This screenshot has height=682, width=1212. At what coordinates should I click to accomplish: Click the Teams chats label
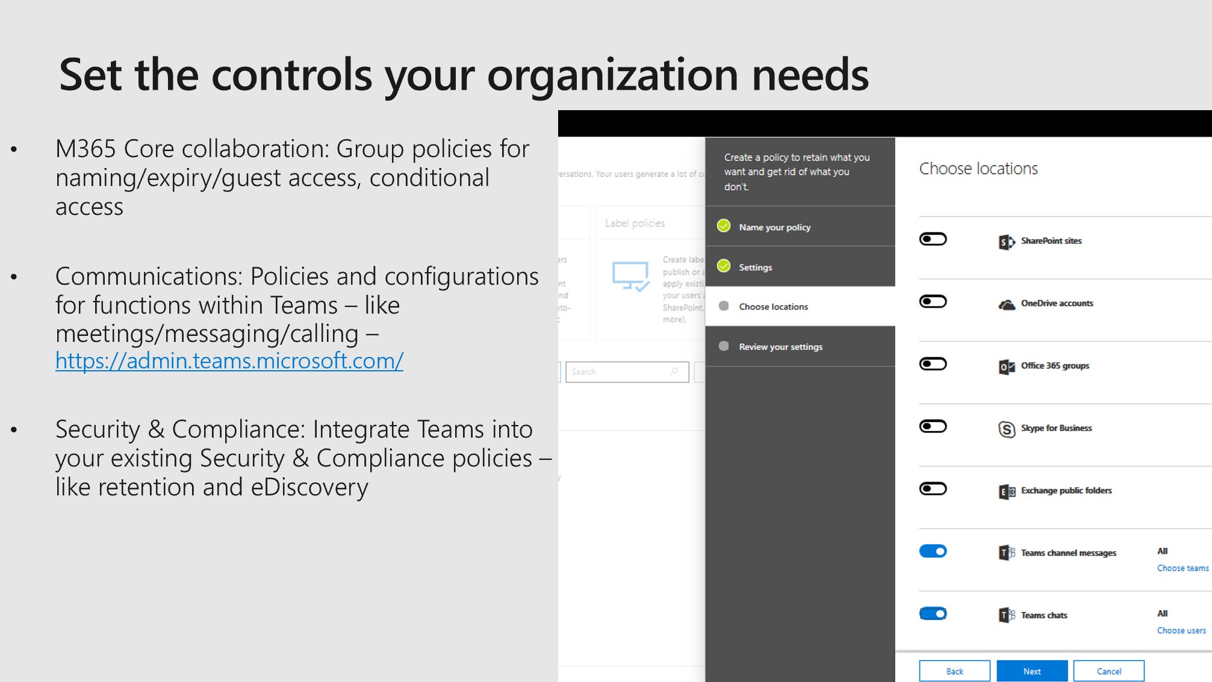point(1044,615)
